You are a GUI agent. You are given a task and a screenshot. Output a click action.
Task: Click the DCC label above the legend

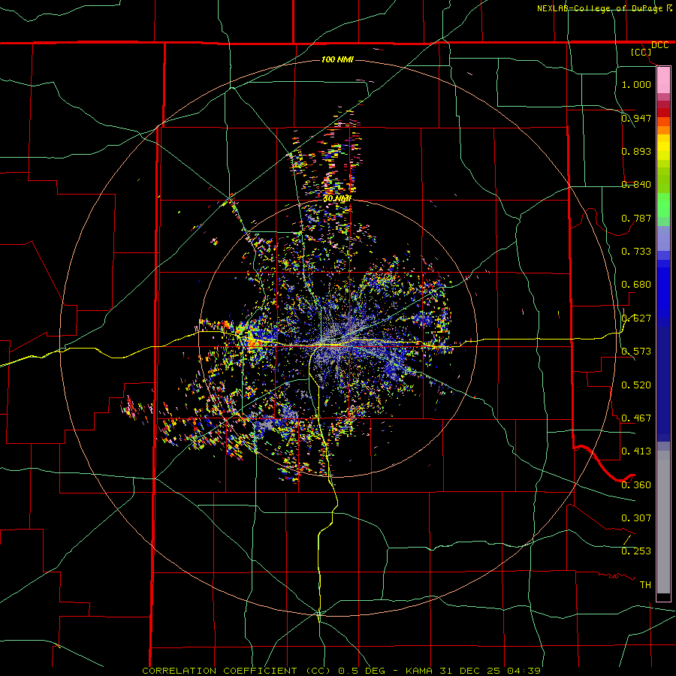pyautogui.click(x=660, y=45)
